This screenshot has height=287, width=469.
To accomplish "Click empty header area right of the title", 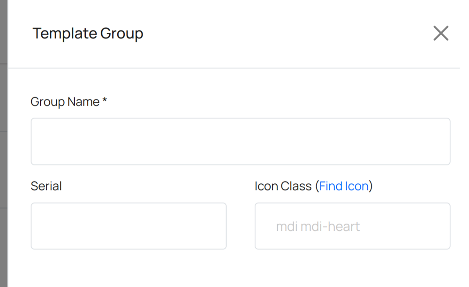I will tap(281, 34).
